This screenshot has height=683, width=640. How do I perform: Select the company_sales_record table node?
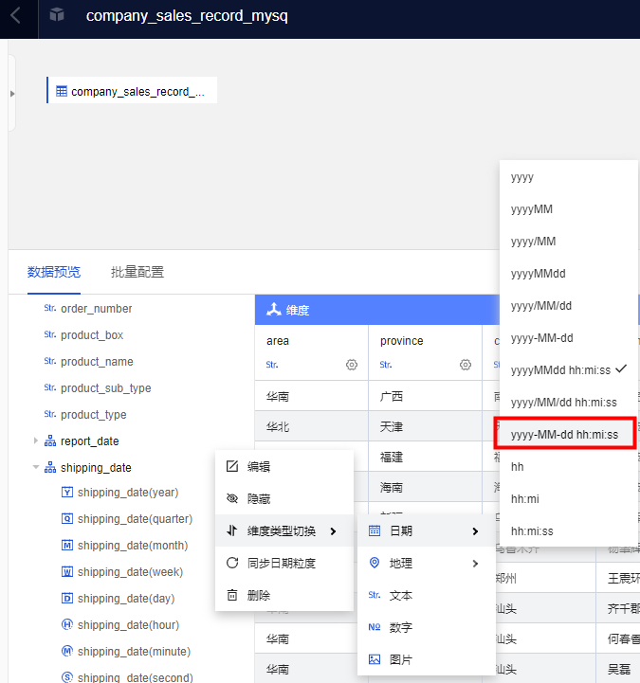pyautogui.click(x=131, y=92)
